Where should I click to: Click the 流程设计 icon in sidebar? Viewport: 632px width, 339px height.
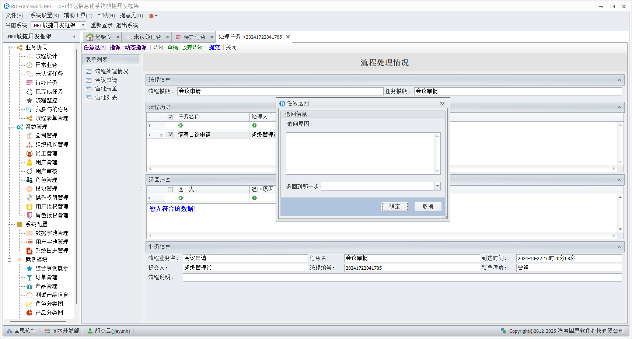coord(29,56)
